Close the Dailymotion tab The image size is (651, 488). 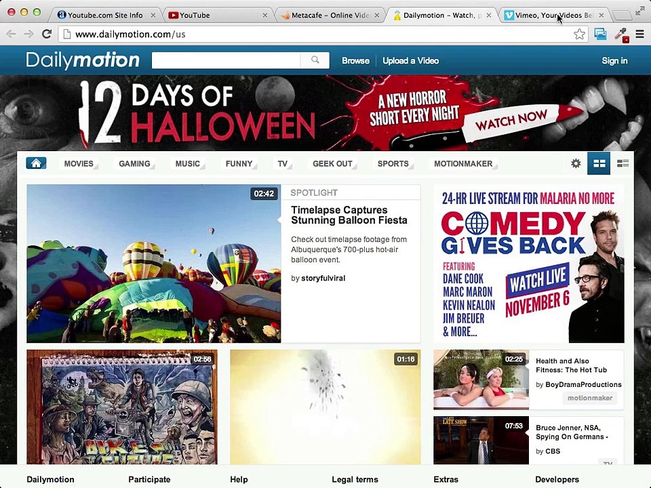489,16
